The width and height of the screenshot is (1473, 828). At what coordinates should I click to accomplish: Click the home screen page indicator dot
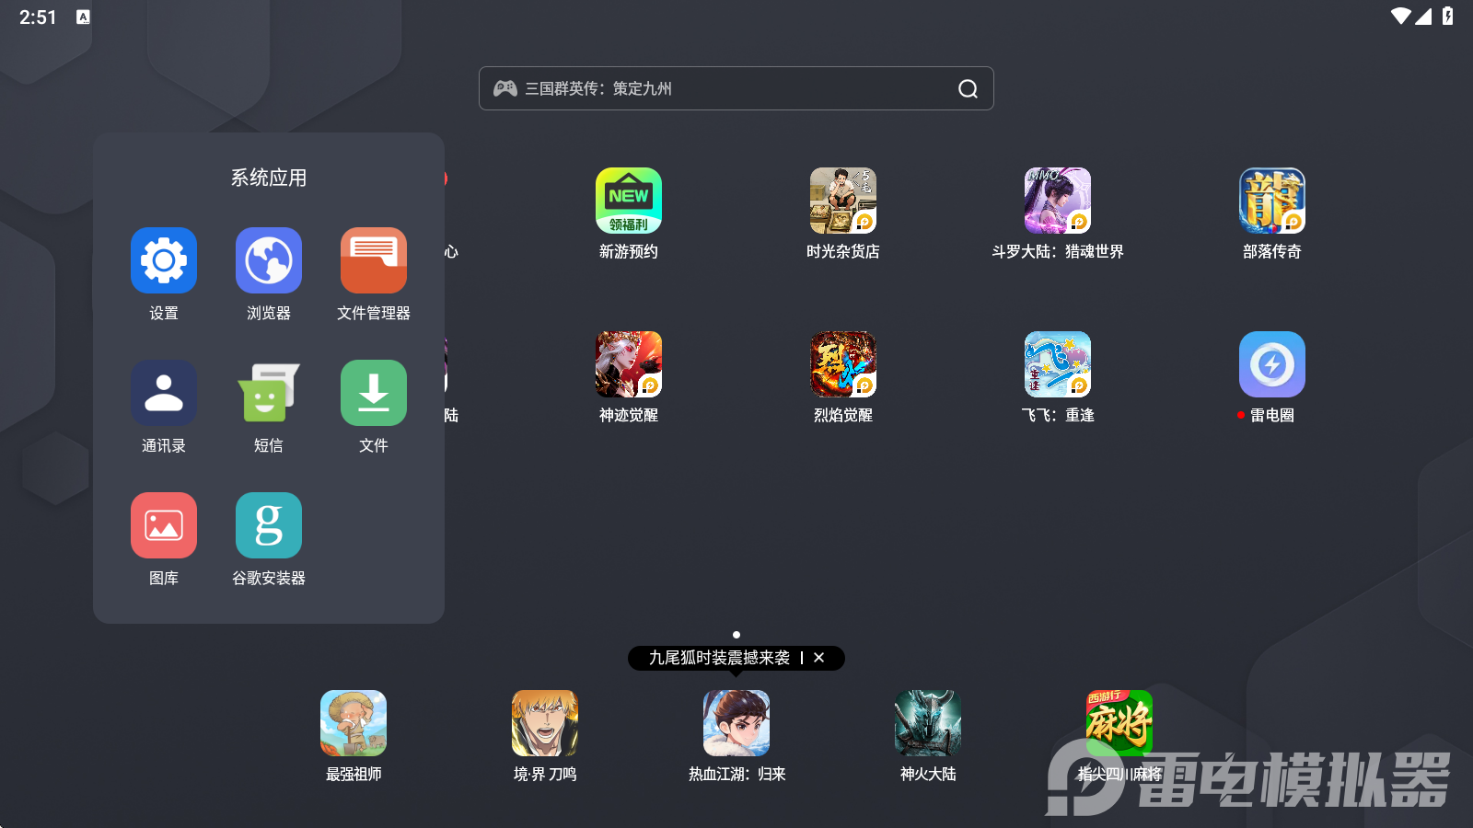click(736, 635)
